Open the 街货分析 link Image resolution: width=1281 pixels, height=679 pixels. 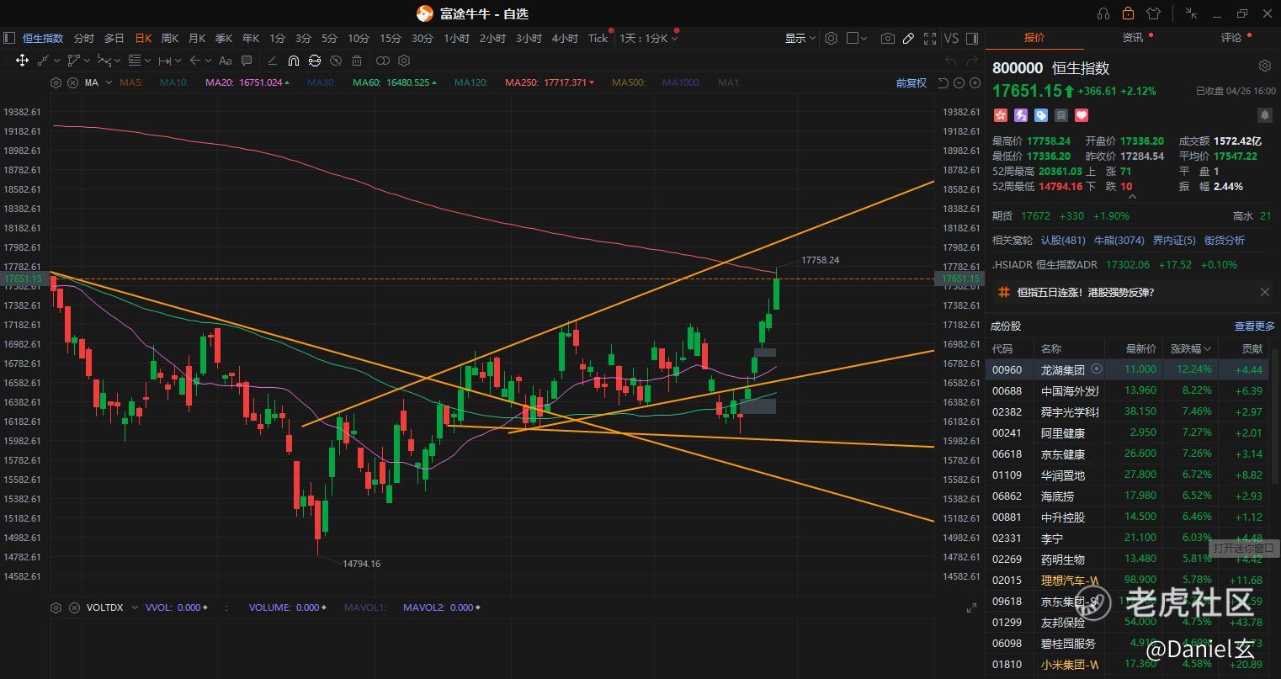[x=1225, y=240]
